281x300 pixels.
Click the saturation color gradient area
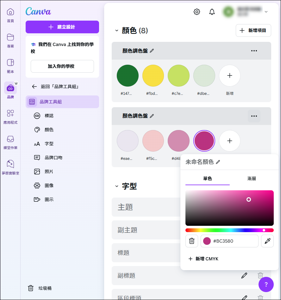pyautogui.click(x=229, y=208)
